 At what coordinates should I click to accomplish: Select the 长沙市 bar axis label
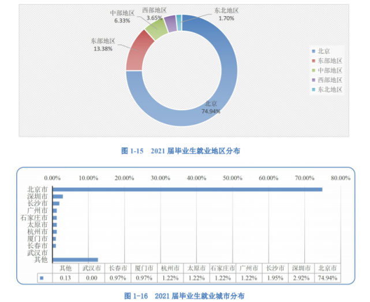[38, 203]
